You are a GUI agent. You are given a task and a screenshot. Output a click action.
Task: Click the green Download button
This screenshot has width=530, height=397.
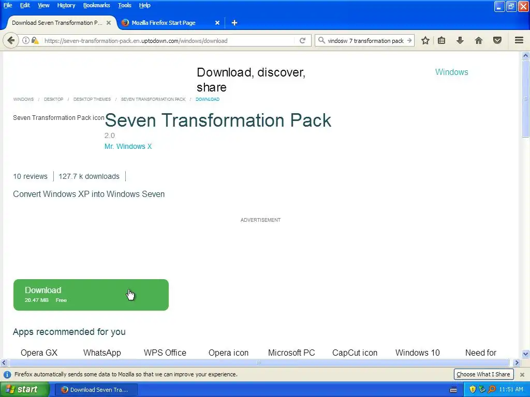point(91,295)
